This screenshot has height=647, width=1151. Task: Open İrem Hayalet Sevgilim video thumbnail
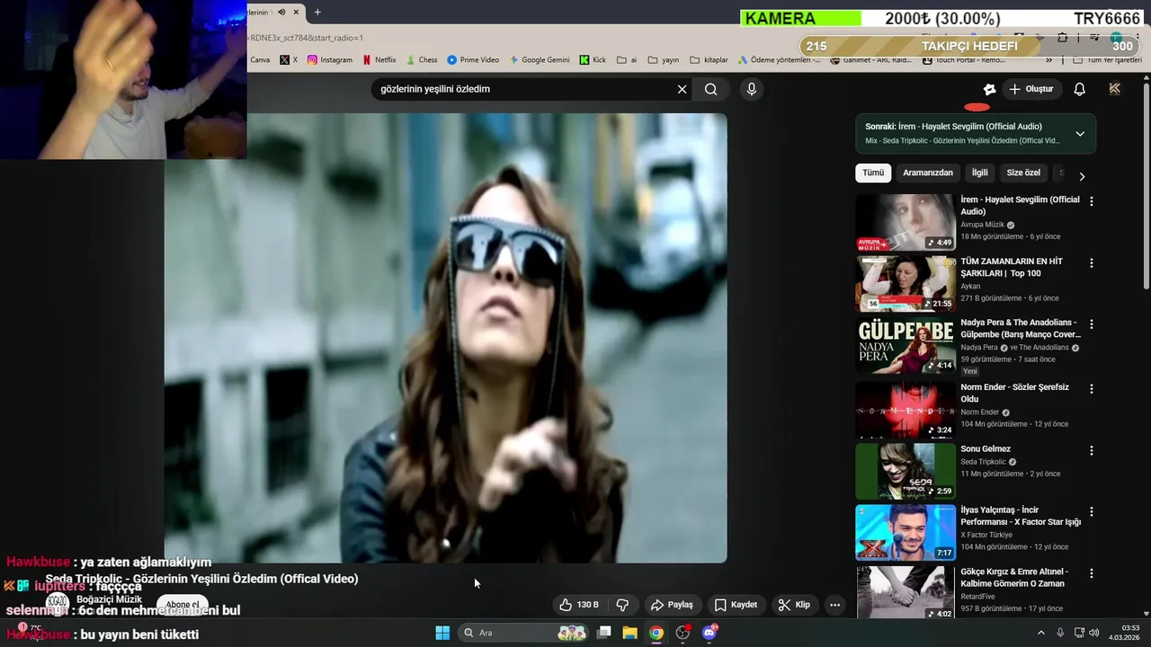click(905, 222)
